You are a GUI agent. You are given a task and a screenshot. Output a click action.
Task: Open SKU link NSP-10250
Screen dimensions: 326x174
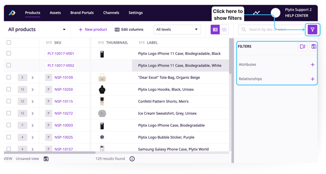63,90
